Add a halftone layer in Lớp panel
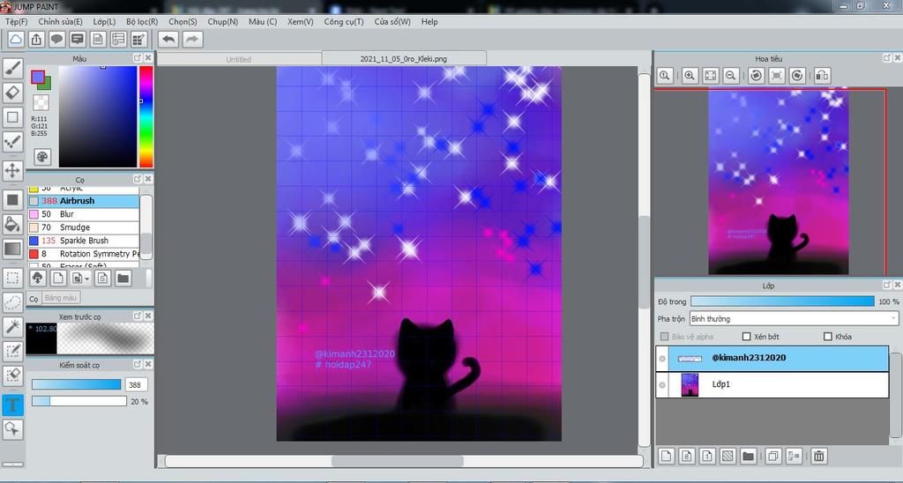903x483 pixels. pyautogui.click(x=728, y=457)
